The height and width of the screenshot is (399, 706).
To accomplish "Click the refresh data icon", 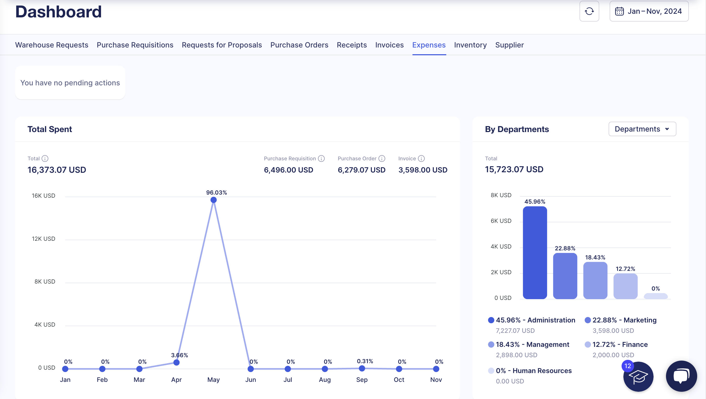I will point(589,11).
